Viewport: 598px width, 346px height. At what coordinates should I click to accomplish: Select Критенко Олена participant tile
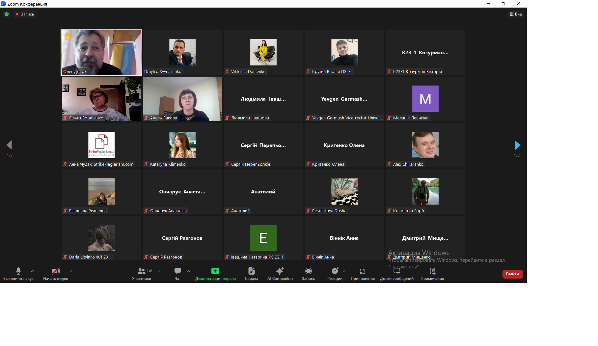[344, 145]
